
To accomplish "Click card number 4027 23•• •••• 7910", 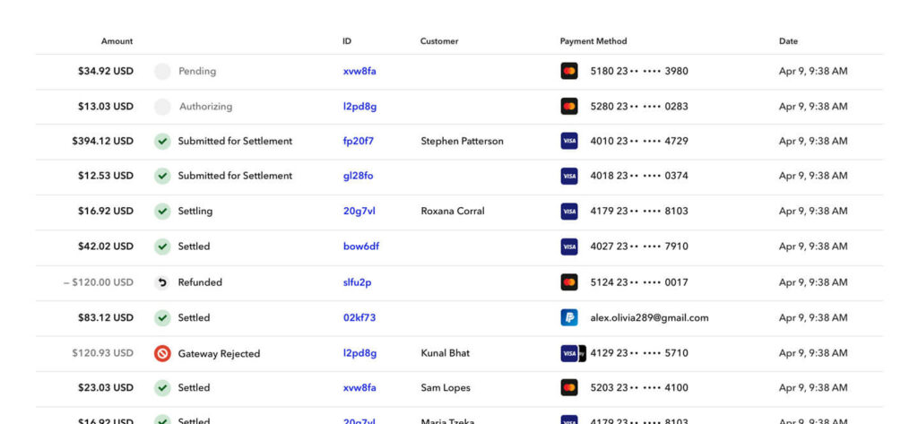I will 639,247.
